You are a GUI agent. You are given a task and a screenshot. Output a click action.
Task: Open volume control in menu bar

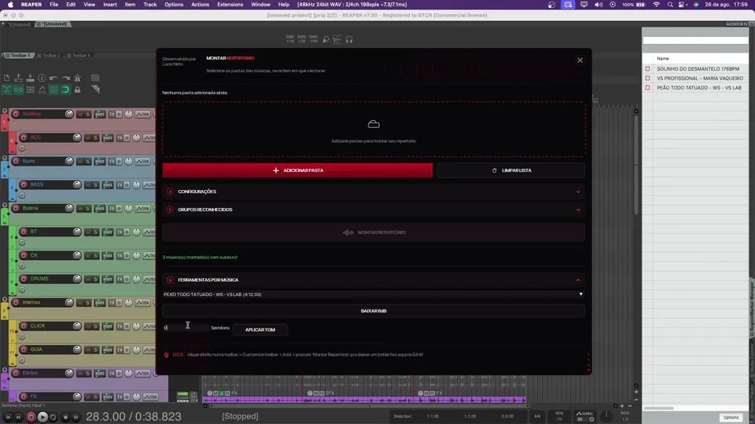(x=598, y=5)
